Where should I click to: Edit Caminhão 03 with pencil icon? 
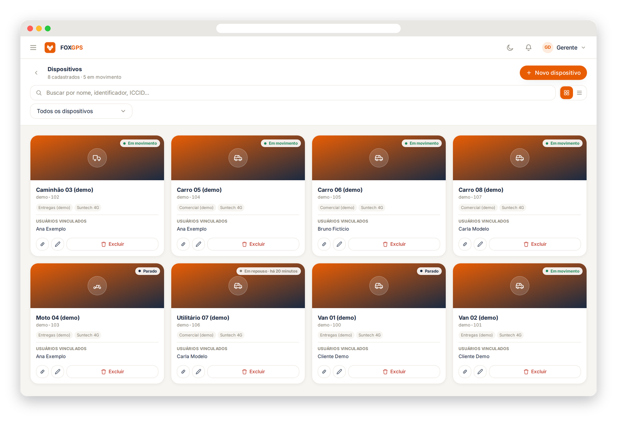(57, 244)
